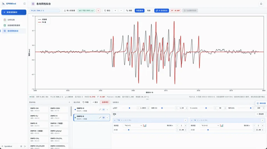The height and width of the screenshot is (149, 267).
Task: Open the ¹H (I=½) nucleus type dropdown
Action: pyautogui.click(x=210, y=125)
